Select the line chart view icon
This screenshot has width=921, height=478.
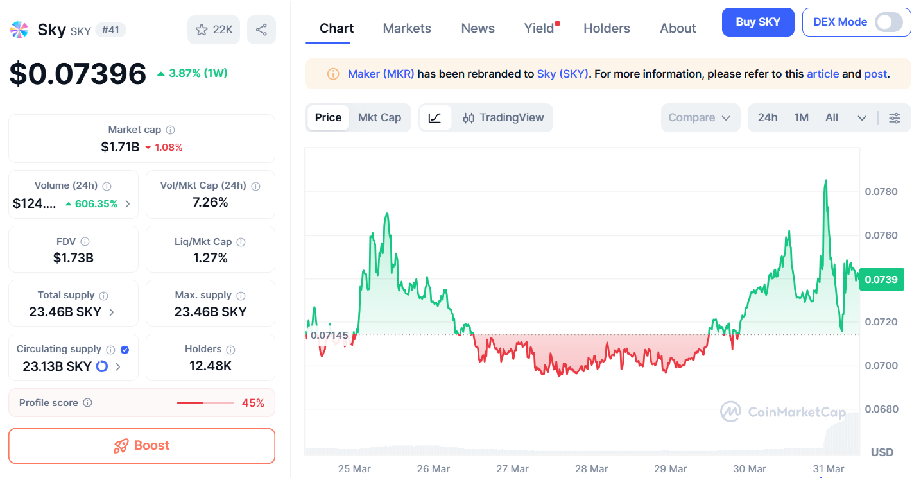click(435, 118)
